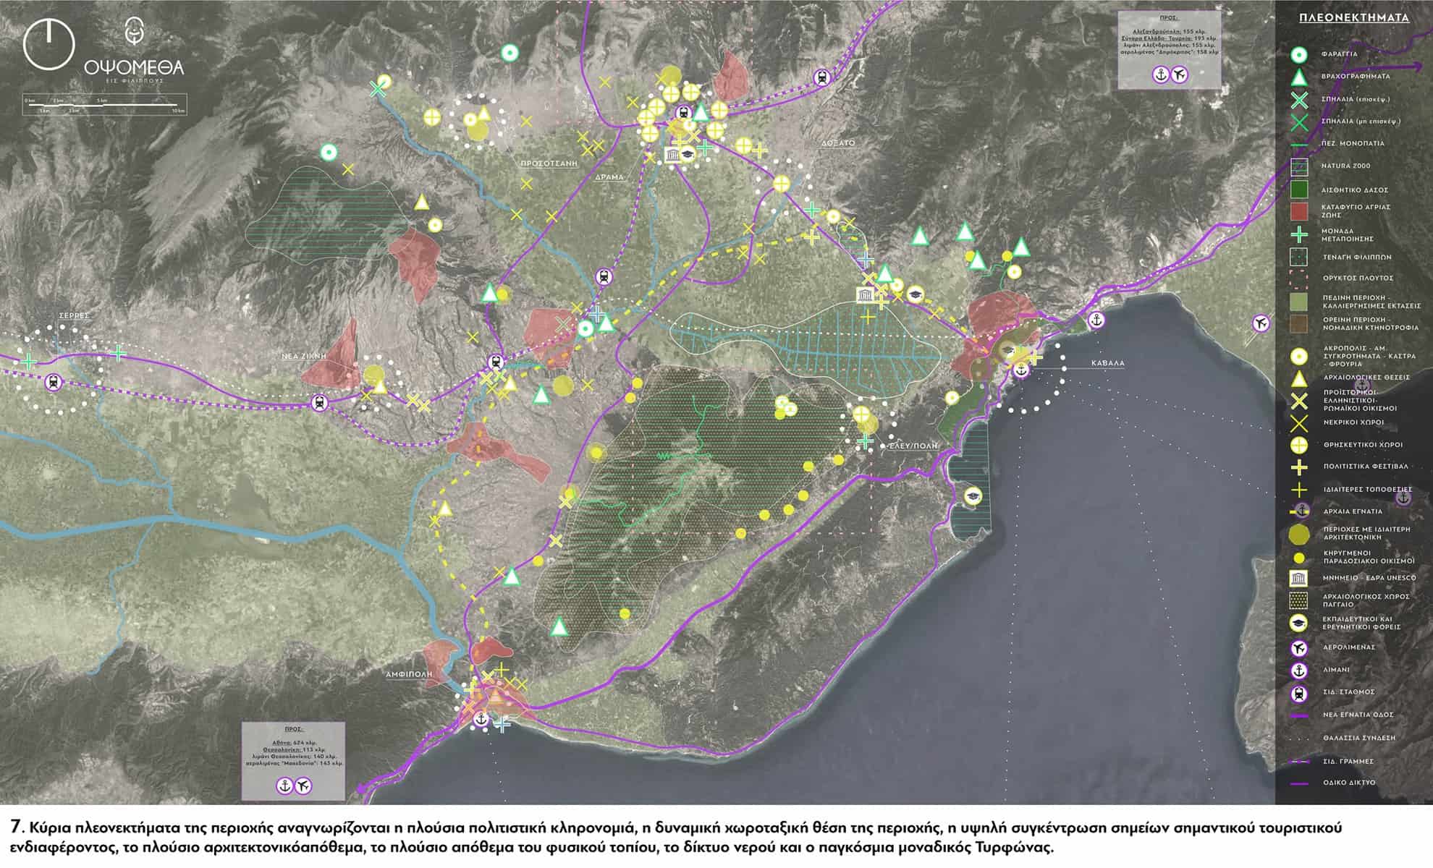Click the train station marker near Serres
The height and width of the screenshot is (868, 1433).
(53, 382)
